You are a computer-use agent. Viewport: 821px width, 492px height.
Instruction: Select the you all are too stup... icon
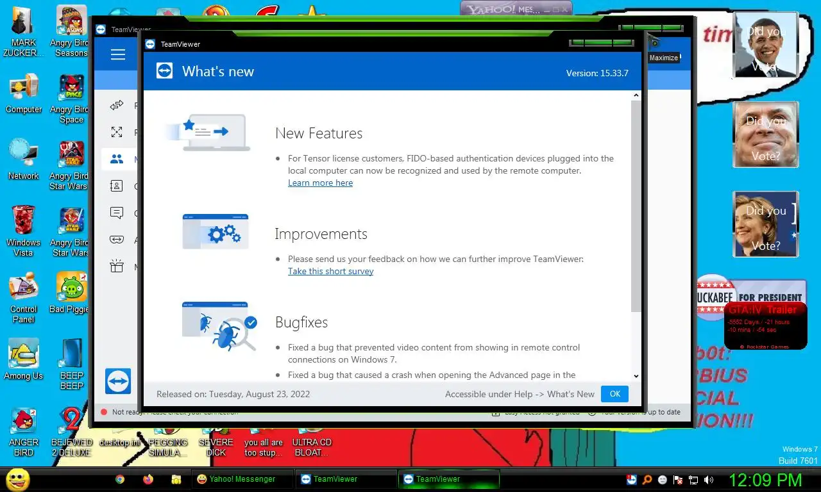pyautogui.click(x=264, y=442)
